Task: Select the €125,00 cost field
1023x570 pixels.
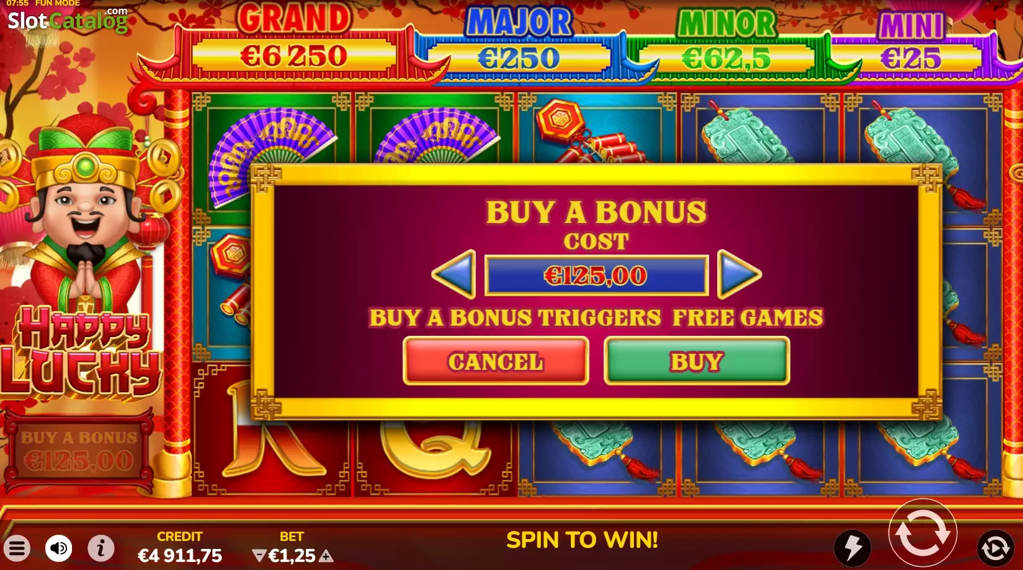Action: [x=596, y=275]
